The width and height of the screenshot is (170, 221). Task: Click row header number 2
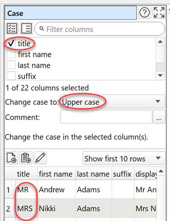pyautogui.click(x=10, y=208)
